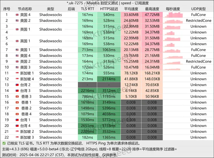The image size is (214, 158).
Task: Click the 182ms TLS RTT cell
Action: tap(88, 137)
